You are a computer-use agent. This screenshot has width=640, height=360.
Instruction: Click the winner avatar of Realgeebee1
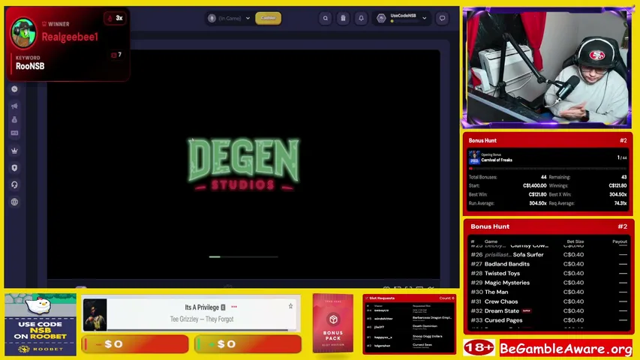23,33
